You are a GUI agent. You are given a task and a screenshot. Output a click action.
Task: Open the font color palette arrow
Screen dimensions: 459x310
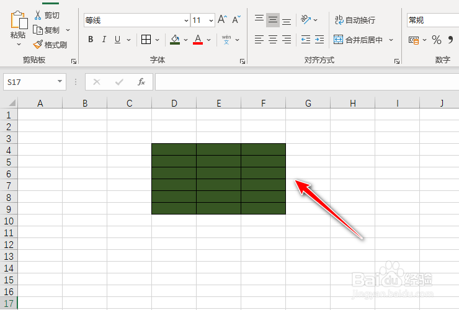click(208, 40)
